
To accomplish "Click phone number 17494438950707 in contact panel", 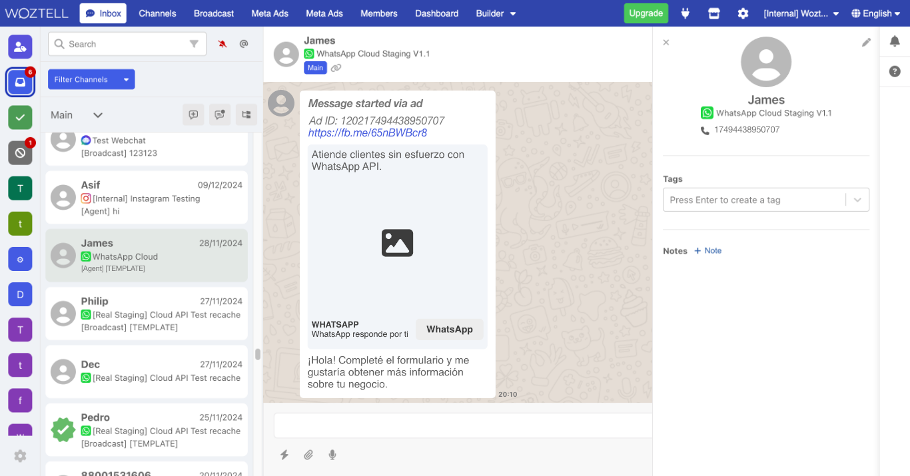I will click(x=747, y=130).
